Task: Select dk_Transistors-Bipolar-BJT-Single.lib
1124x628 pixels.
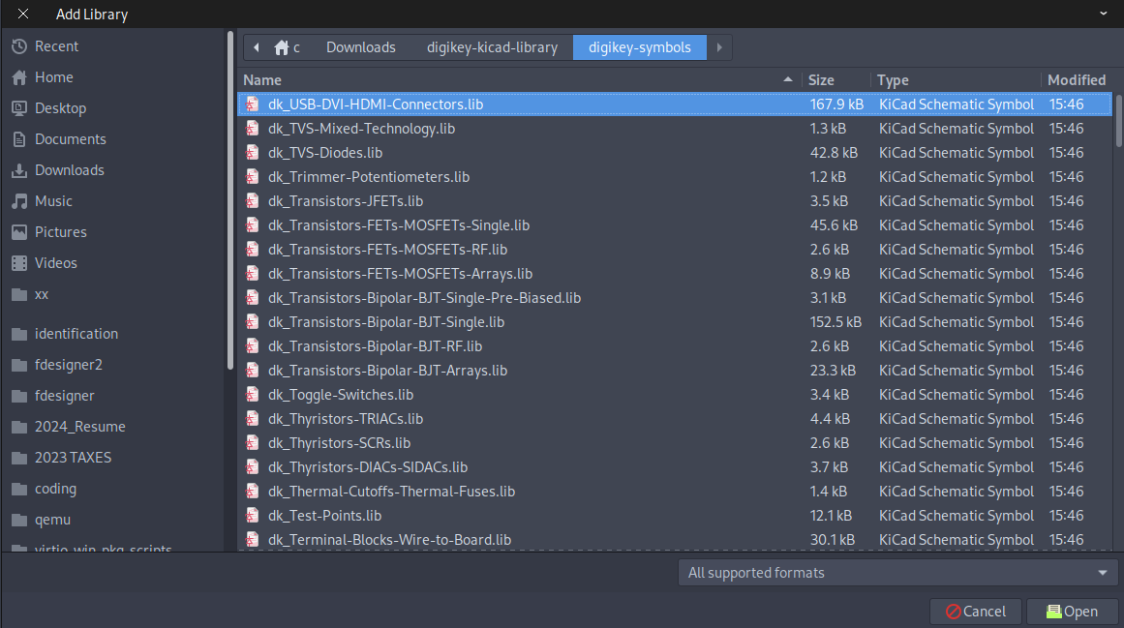Action: tap(675, 322)
